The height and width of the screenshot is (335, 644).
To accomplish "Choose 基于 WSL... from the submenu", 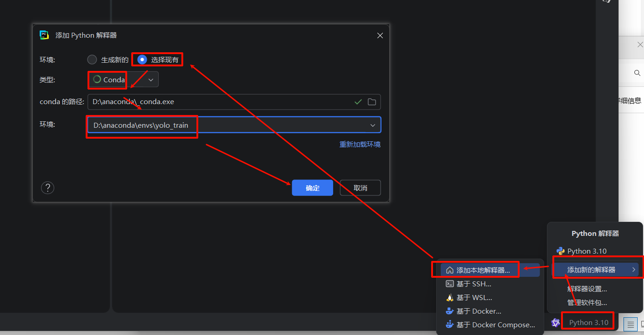I will click(x=490, y=297).
